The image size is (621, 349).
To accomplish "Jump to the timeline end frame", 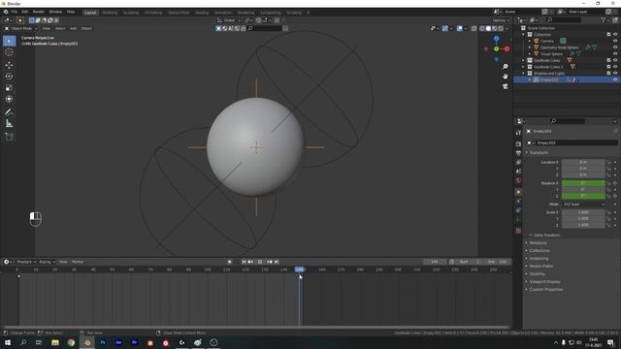I will point(277,262).
